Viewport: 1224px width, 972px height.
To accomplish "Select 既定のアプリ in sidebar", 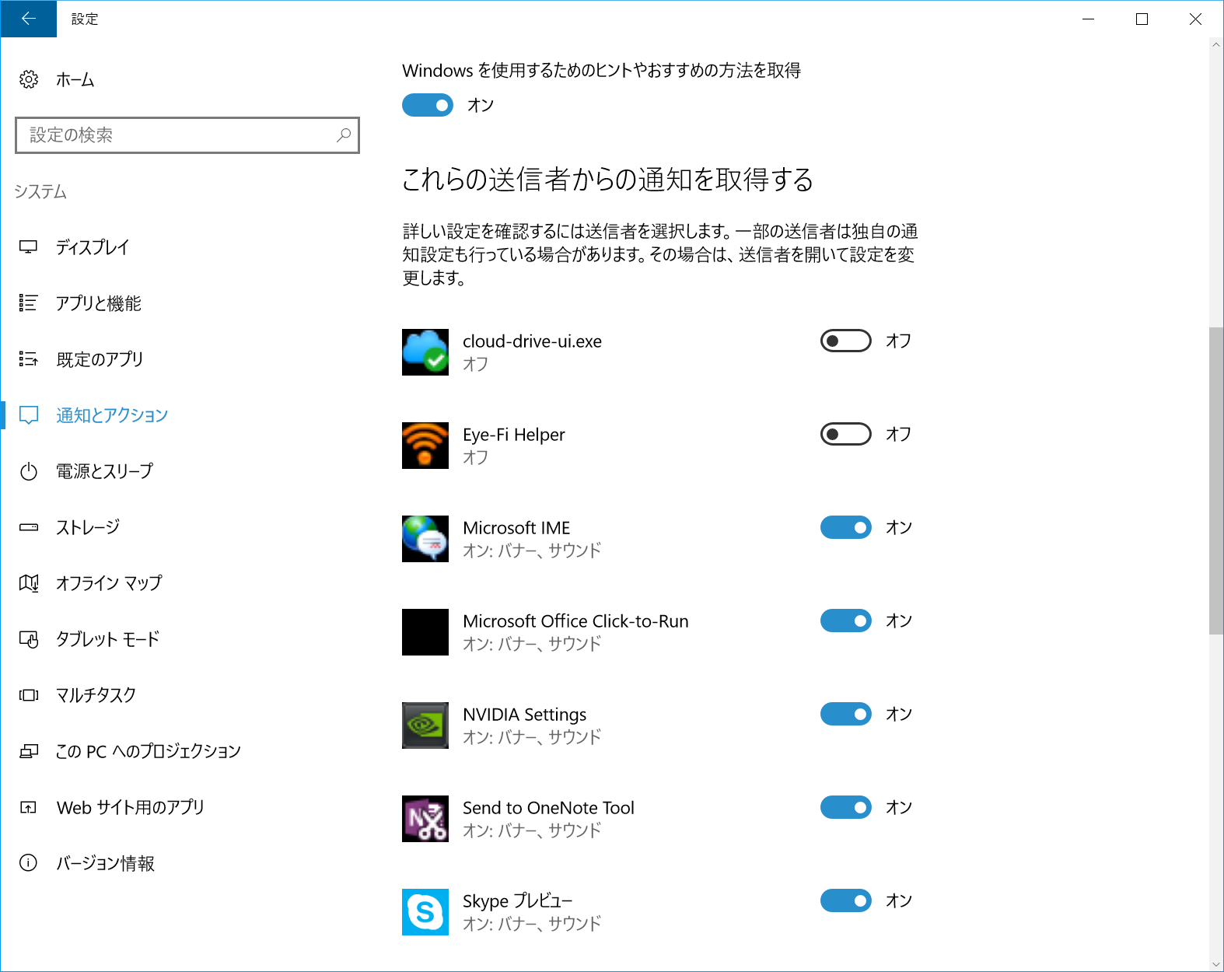I will pos(100,359).
